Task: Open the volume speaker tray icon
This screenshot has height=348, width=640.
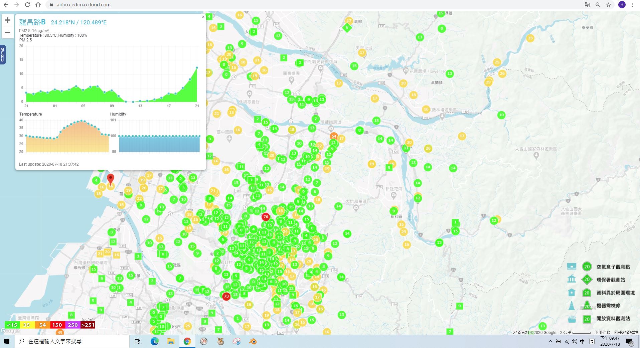Action: 574,341
